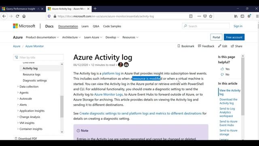Click Sign in link
The width and height of the screenshot is (259, 146).
pos(238,26)
